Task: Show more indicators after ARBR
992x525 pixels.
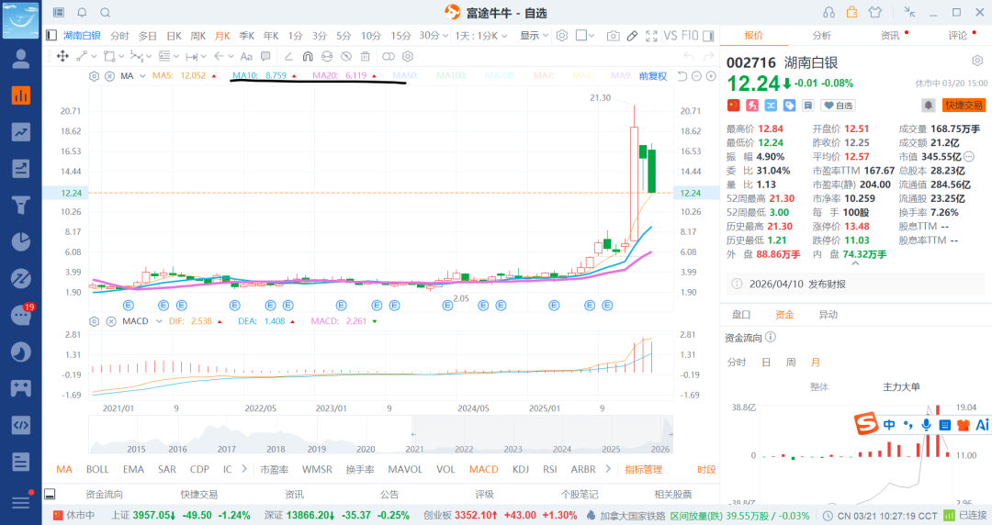Action: [x=608, y=469]
